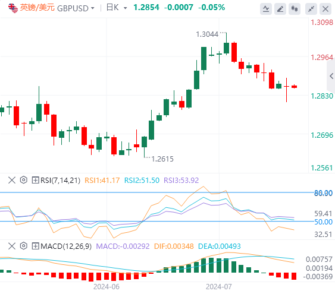The height and width of the screenshot is (294, 335).
Task: Collapse chart with shrink arrows icon
Action: [311, 9]
